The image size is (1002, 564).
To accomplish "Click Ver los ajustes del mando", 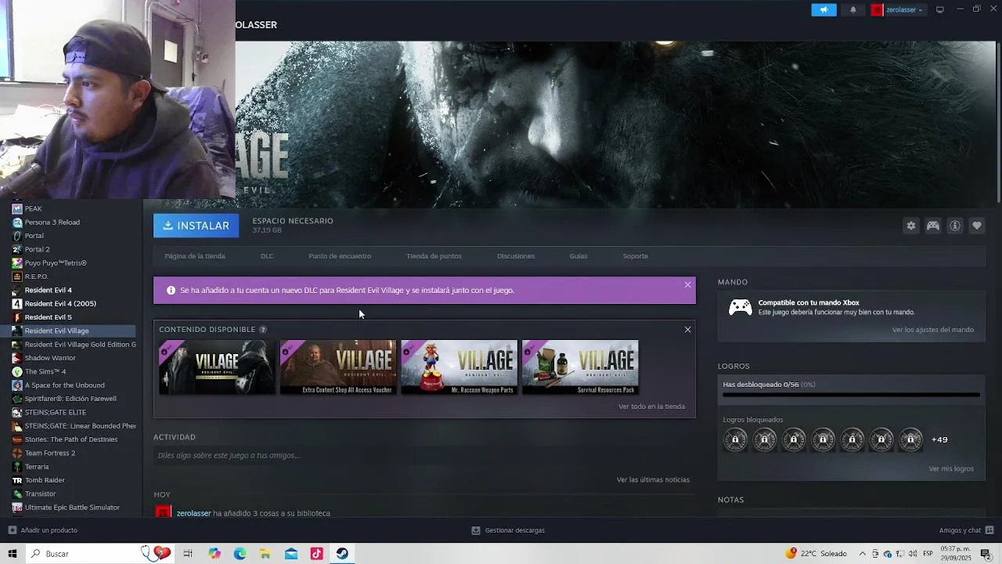I will (x=933, y=330).
